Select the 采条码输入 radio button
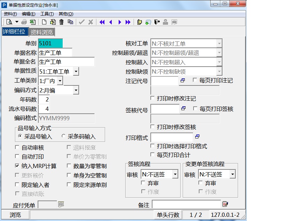This screenshot has height=221, width=284. (x=63, y=136)
